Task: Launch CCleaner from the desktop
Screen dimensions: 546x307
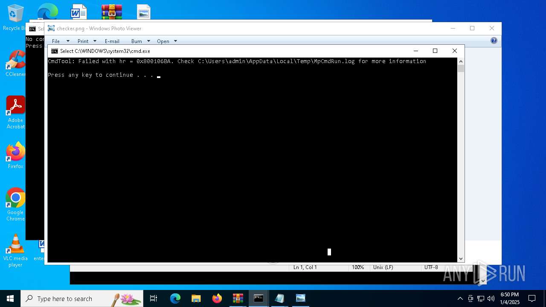Action: pos(15,63)
